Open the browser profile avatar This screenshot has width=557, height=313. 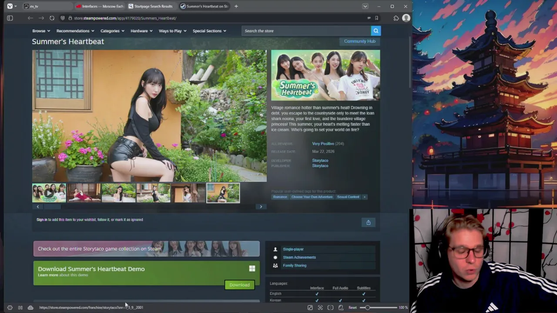(406, 18)
